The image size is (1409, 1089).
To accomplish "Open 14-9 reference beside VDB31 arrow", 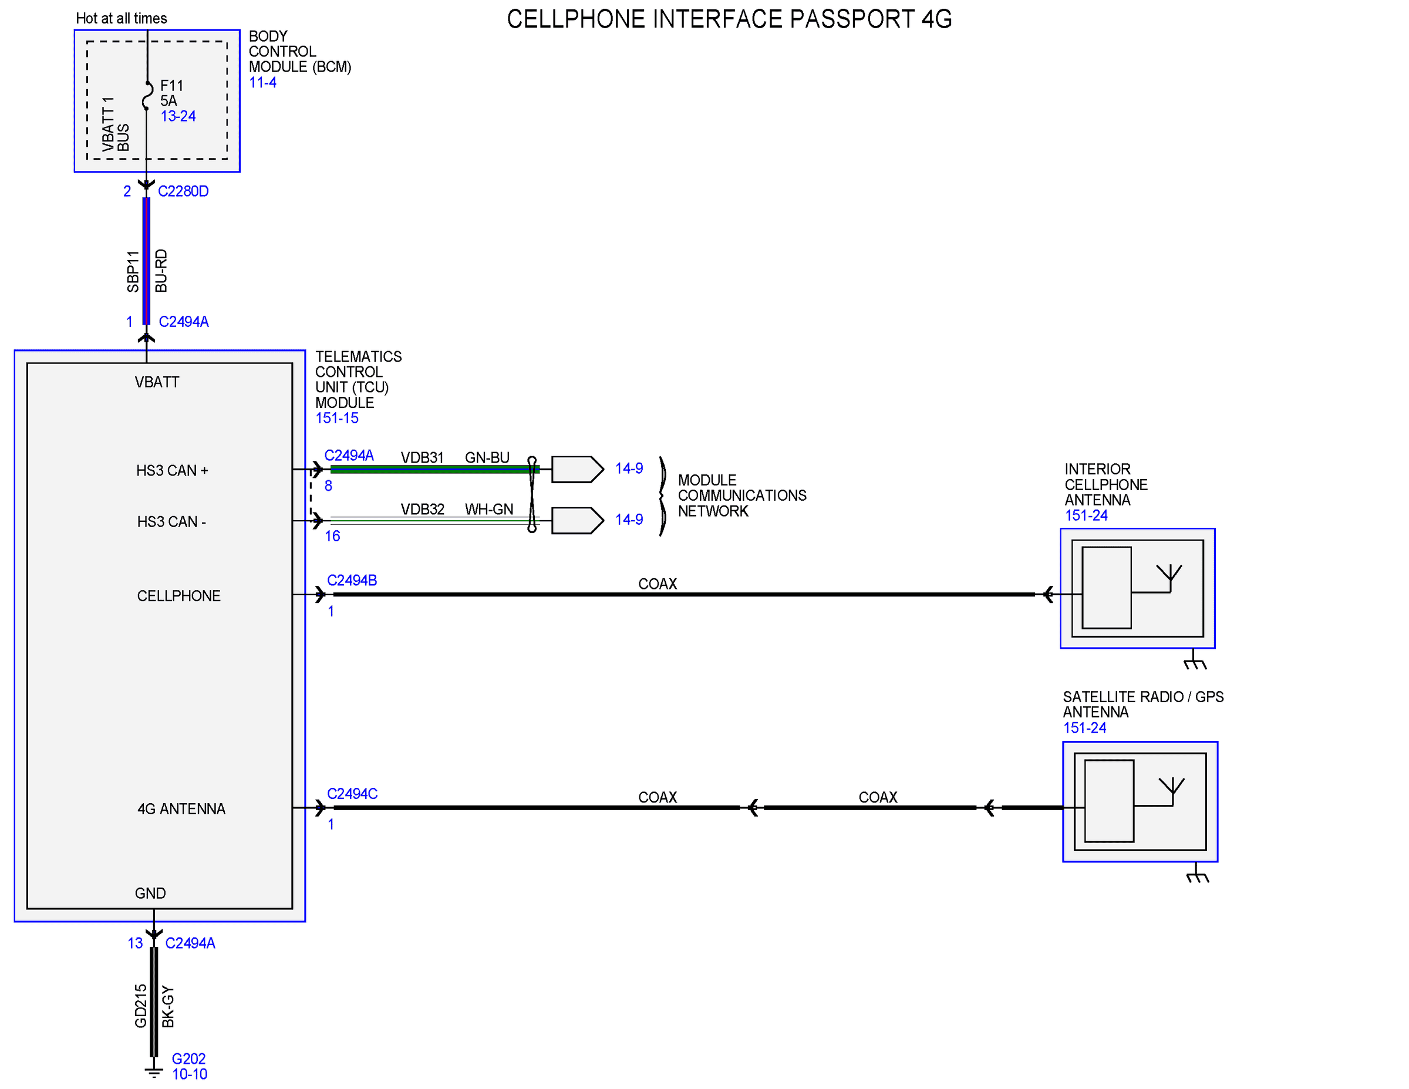I will pos(629,468).
